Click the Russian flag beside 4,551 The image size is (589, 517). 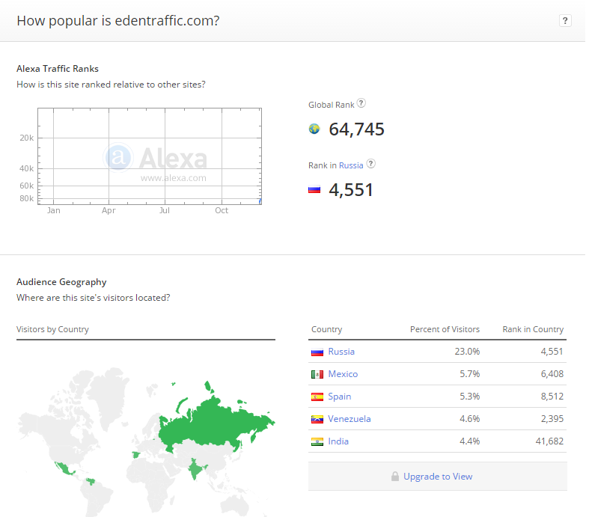314,190
